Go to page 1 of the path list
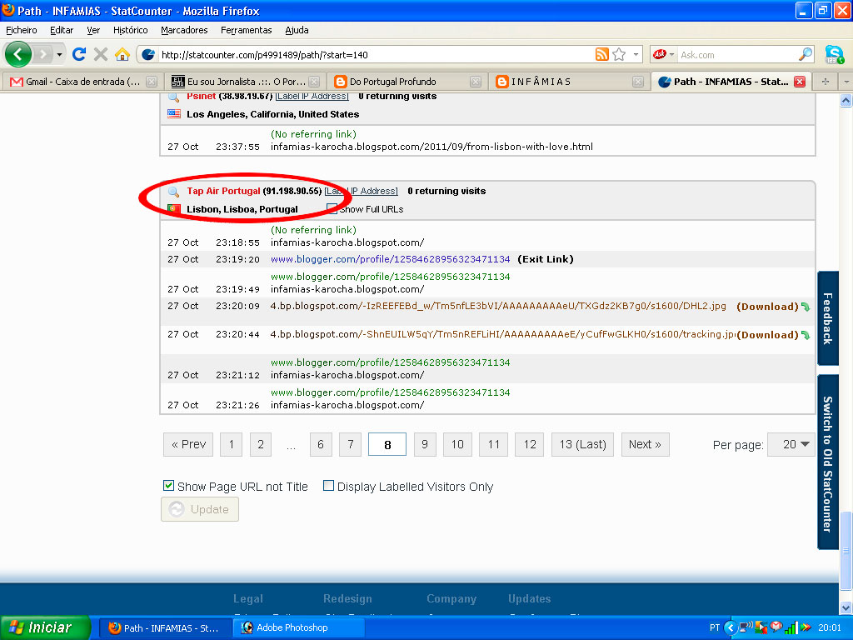This screenshot has width=853, height=640. point(232,445)
